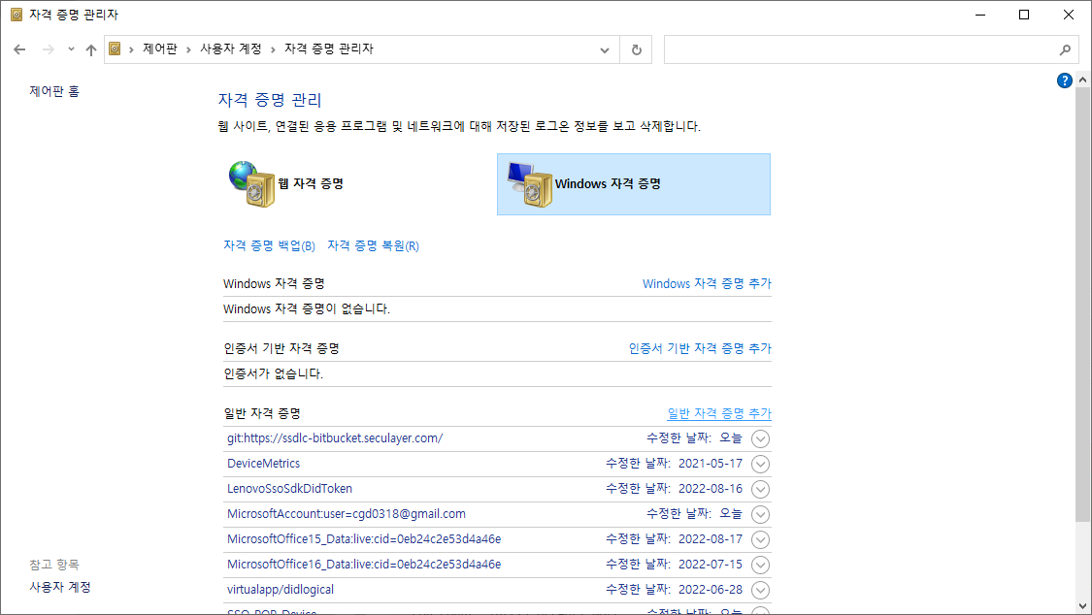Click date 2022-06-28 of virtualapp/didlogical

tap(711, 589)
